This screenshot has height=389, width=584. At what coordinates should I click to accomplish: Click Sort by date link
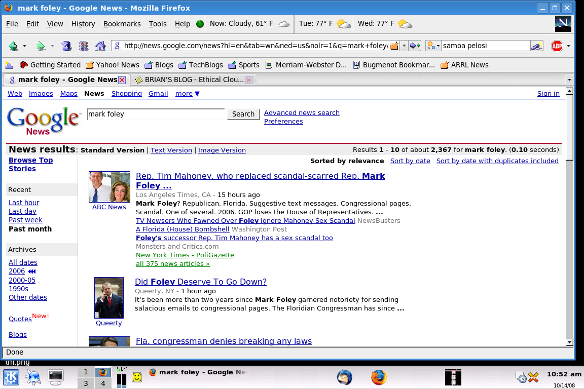410,161
